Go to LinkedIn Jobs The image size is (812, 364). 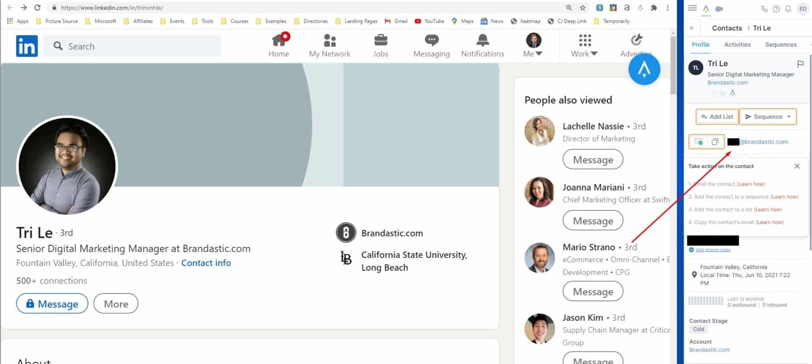[x=381, y=45]
